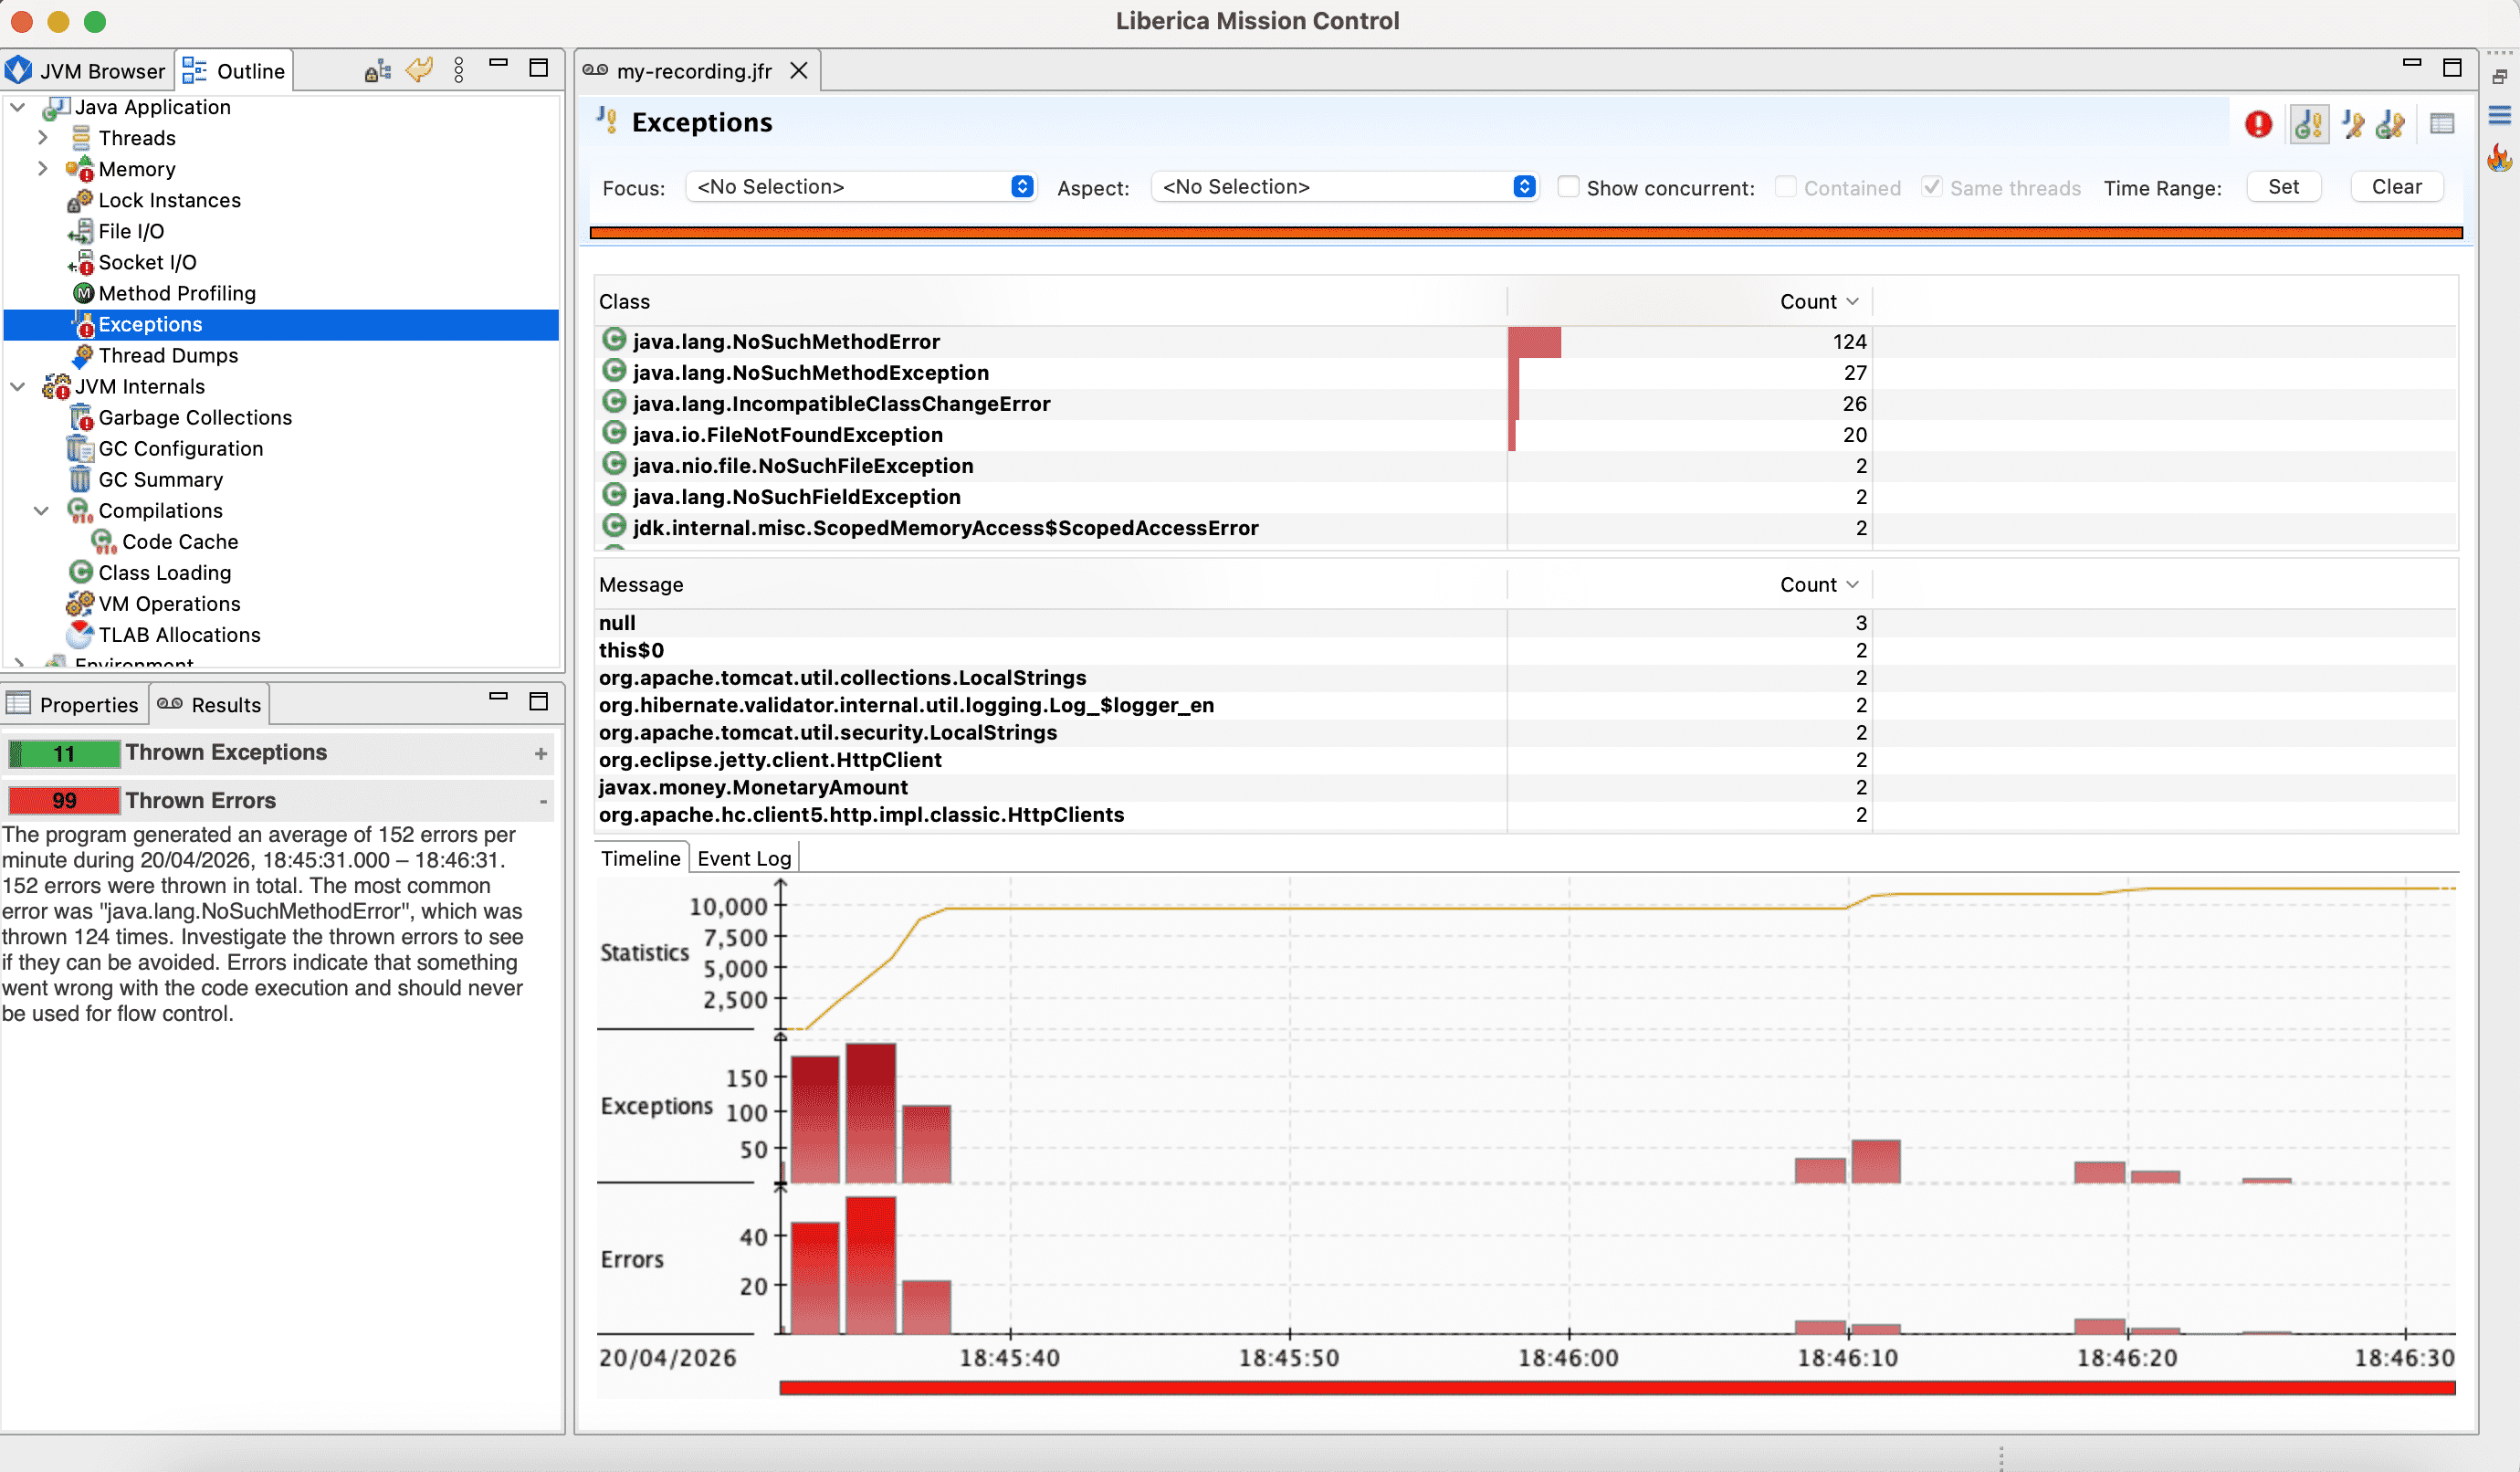Open the VM Operations page
Viewport: 2520px width, 1472px height.
[153, 603]
